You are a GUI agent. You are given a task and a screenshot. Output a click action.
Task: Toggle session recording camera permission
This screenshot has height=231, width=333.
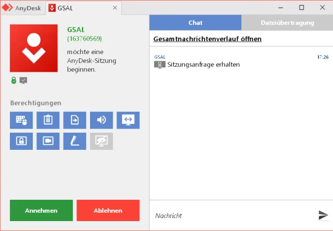[x=48, y=141]
